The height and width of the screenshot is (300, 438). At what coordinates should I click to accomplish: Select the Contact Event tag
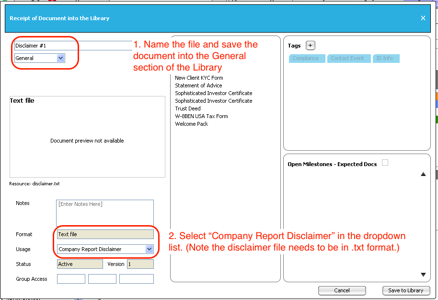pos(347,59)
